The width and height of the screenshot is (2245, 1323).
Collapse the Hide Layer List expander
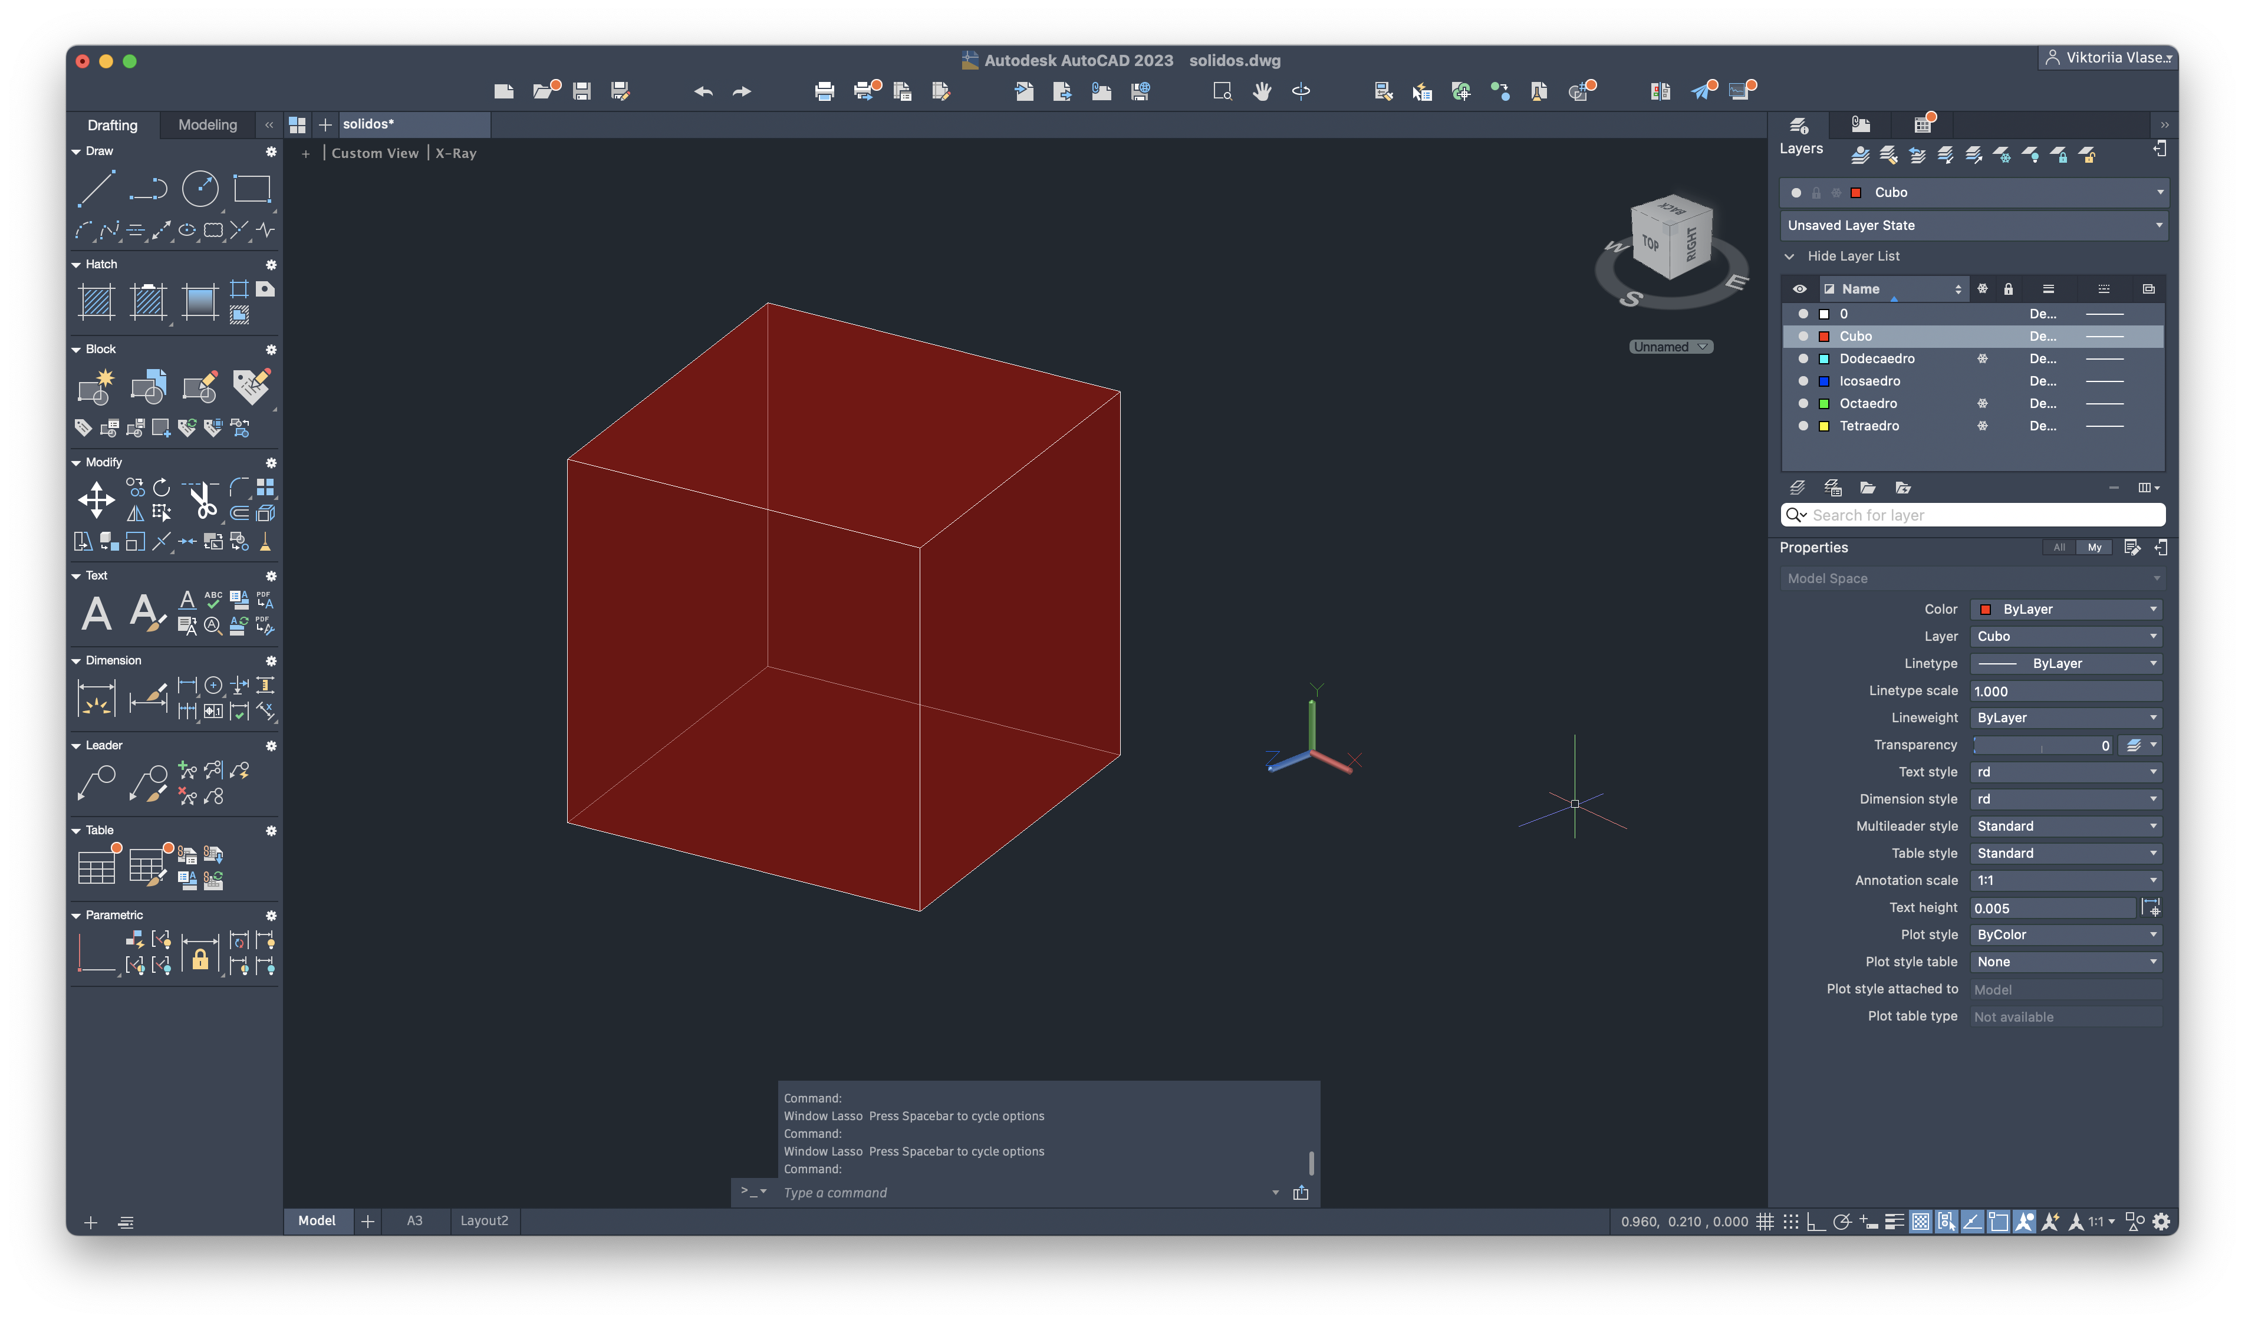pyautogui.click(x=1789, y=256)
